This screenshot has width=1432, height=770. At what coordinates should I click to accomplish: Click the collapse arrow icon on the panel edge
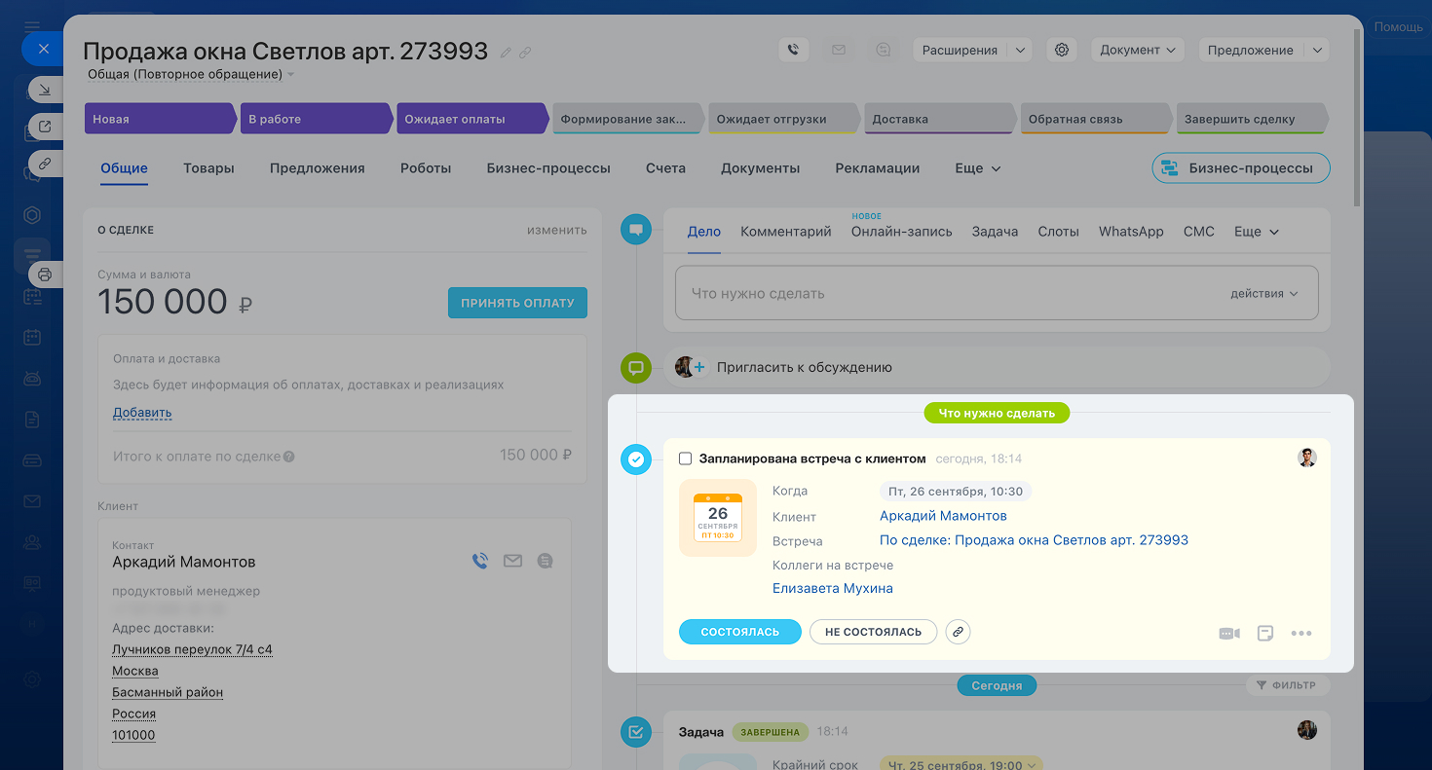pyautogui.click(x=44, y=91)
